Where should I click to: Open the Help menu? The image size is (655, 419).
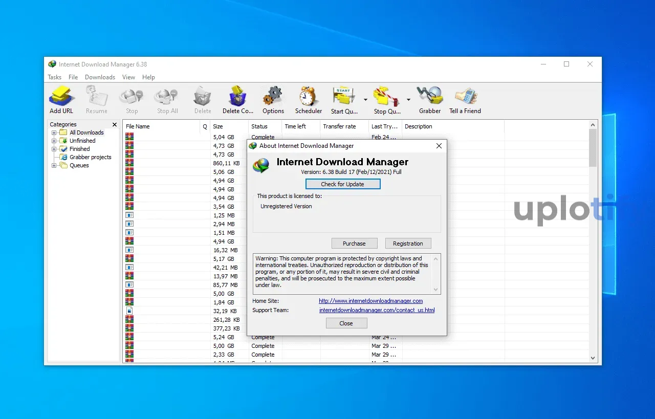148,77
